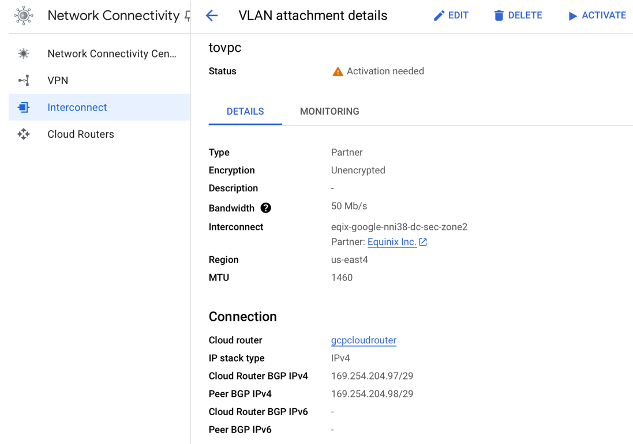Click the VPN sidebar icon
633x444 pixels.
click(24, 81)
